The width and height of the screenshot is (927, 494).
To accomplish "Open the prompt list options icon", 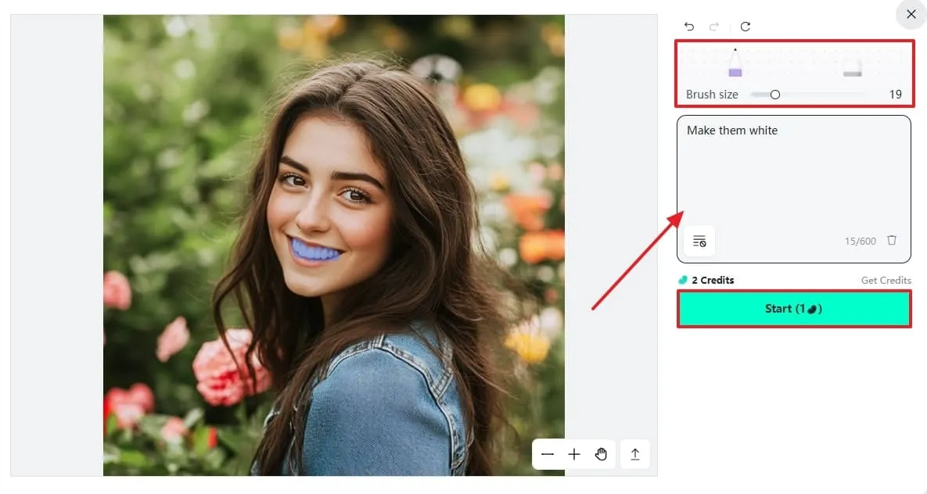I will click(x=699, y=241).
